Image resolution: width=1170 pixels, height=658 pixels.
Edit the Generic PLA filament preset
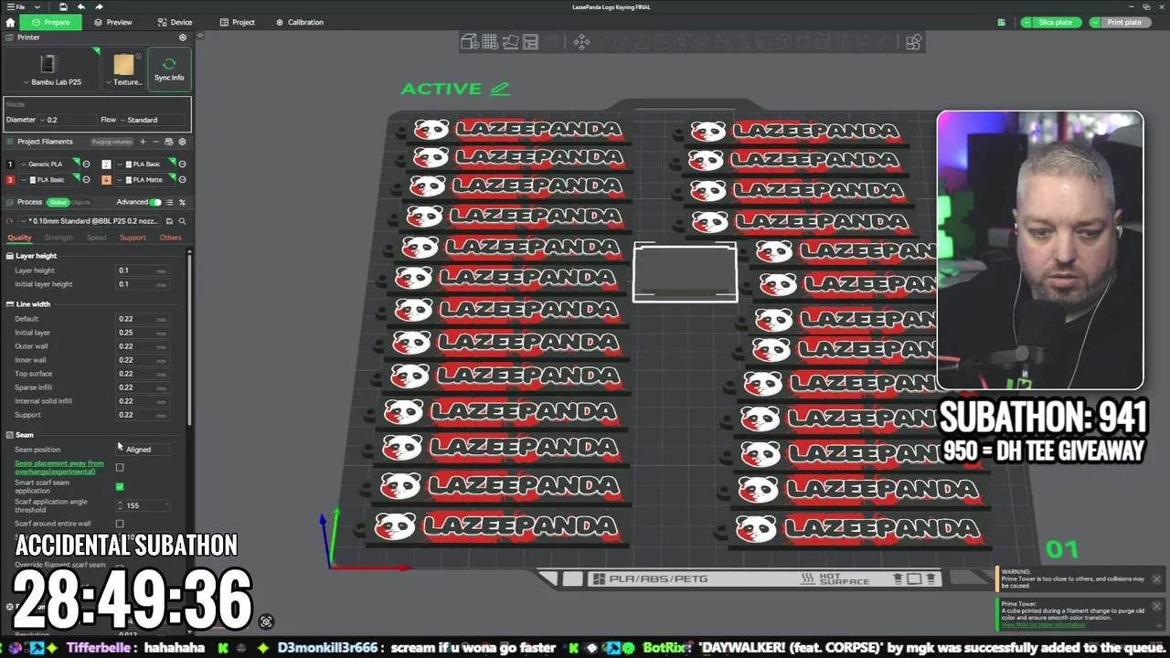point(86,164)
